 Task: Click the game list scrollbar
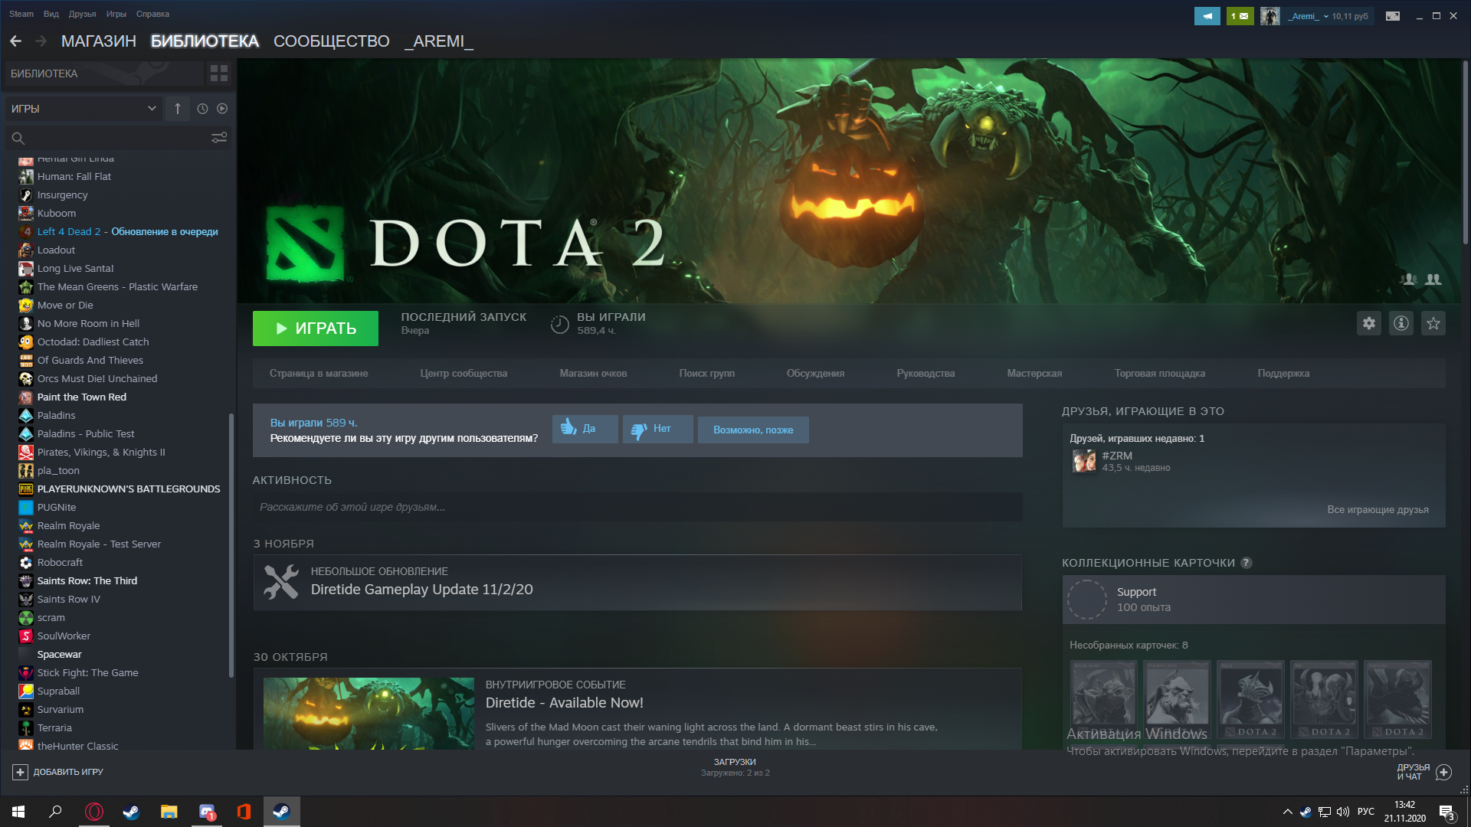click(231, 545)
